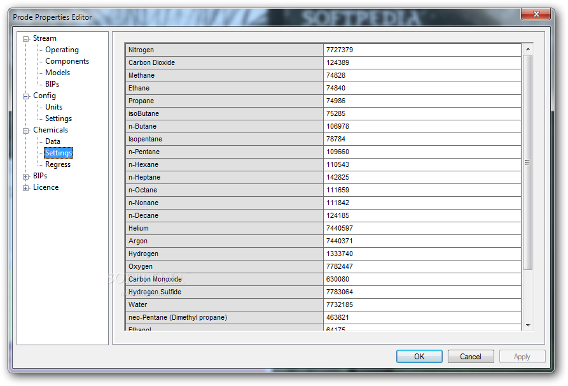Edit Carbon Monoxide value 630080
The image size is (568, 386).
(422, 279)
